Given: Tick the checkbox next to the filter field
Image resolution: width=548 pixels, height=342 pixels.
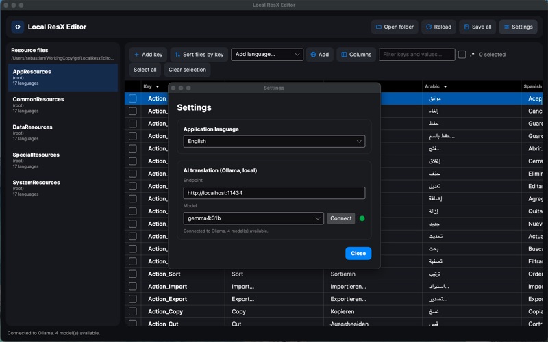Looking at the screenshot, I should tap(462, 55).
